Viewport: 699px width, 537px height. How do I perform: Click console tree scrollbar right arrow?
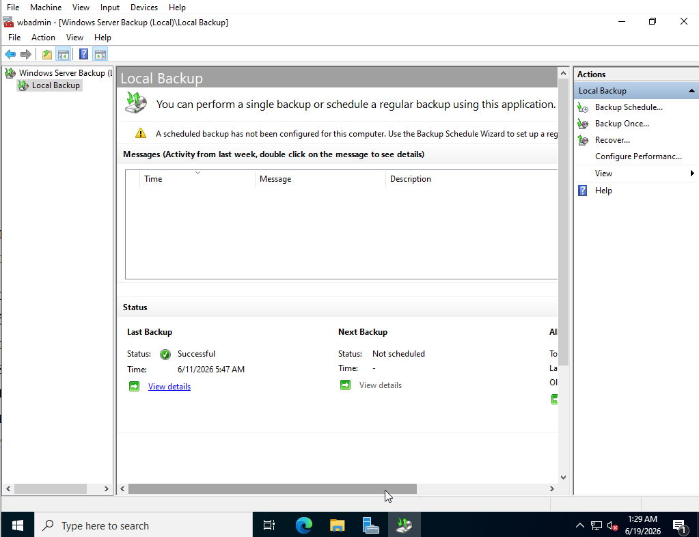click(x=106, y=489)
